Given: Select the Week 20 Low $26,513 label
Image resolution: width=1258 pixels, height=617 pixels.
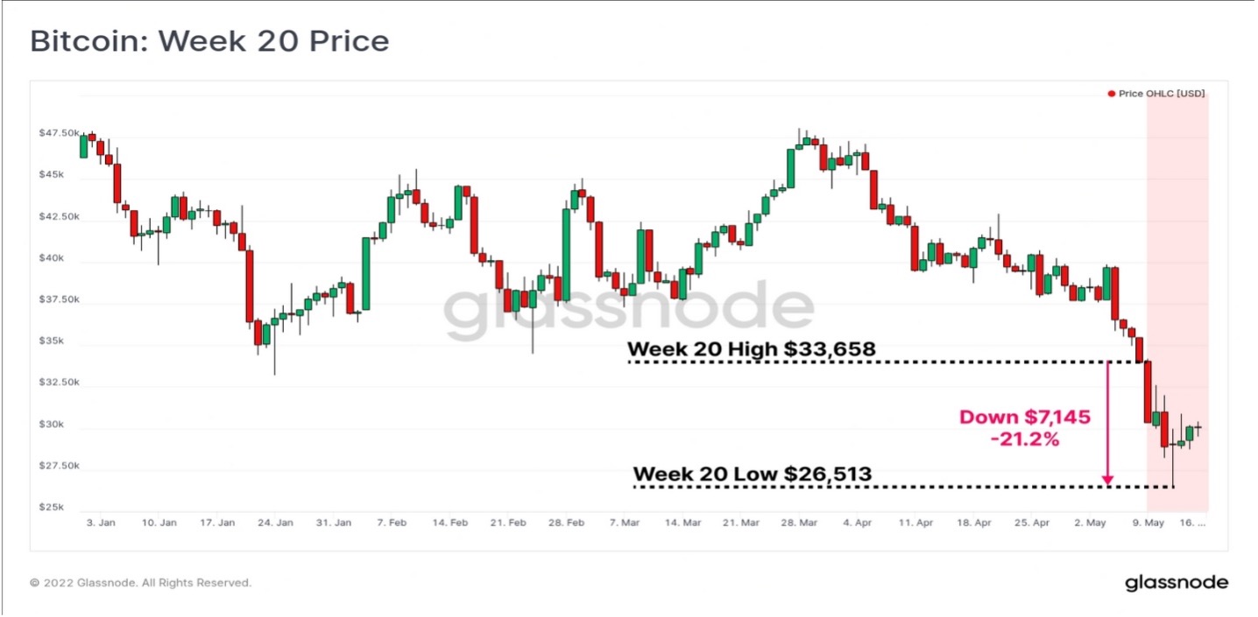Looking at the screenshot, I should point(753,474).
